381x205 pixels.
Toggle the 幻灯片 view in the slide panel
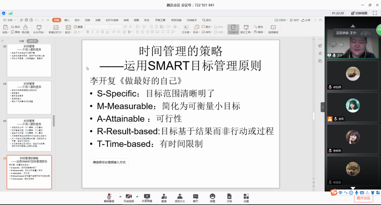(x=33, y=41)
